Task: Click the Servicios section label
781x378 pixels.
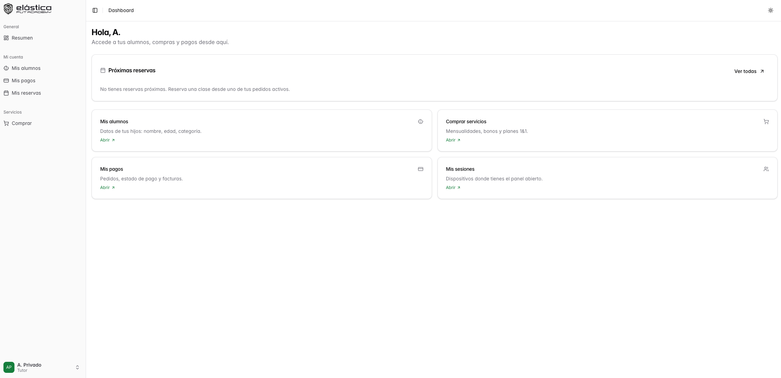Action: click(12, 112)
